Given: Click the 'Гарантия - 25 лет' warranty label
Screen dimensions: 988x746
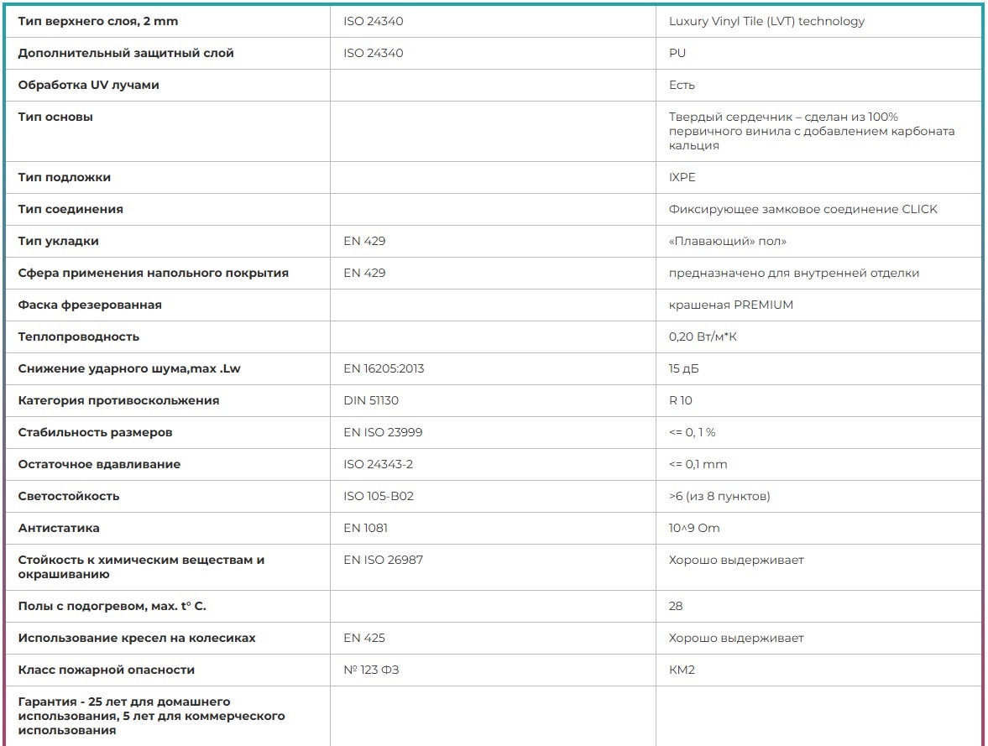Looking at the screenshot, I should (151, 717).
